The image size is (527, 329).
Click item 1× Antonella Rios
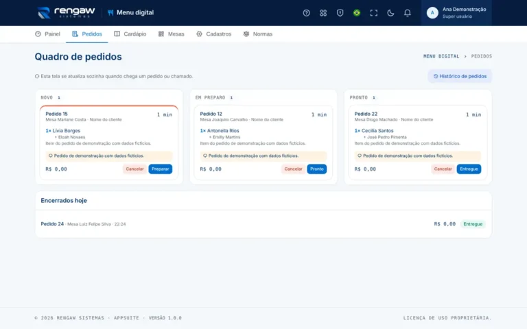(220, 131)
